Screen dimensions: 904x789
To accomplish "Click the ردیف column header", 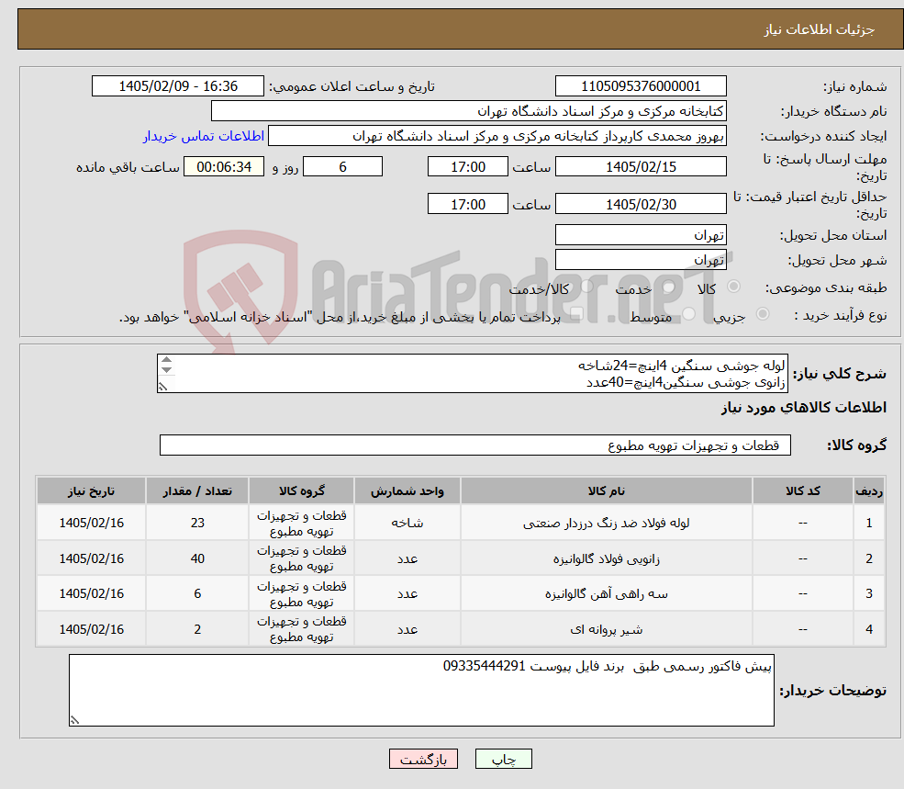I will point(869,490).
